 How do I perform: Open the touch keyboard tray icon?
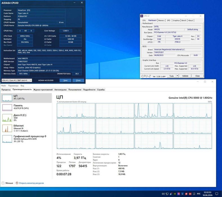[x=194, y=194]
